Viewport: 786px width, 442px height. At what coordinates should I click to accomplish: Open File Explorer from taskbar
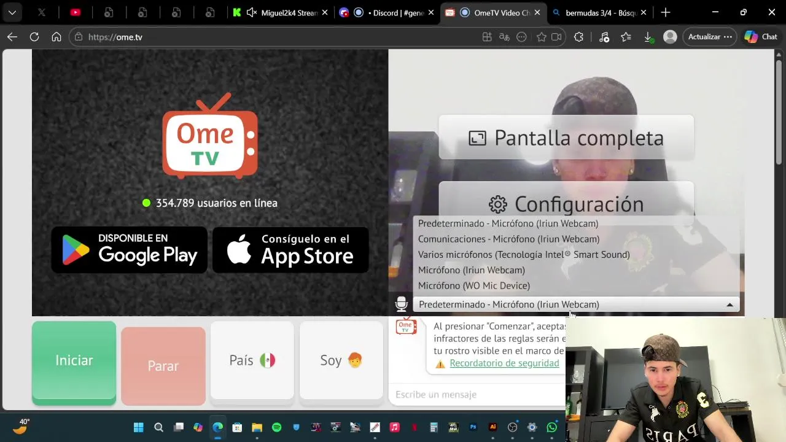257,427
